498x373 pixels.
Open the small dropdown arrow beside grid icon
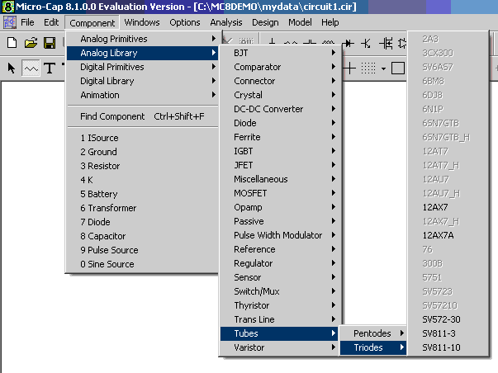384,68
